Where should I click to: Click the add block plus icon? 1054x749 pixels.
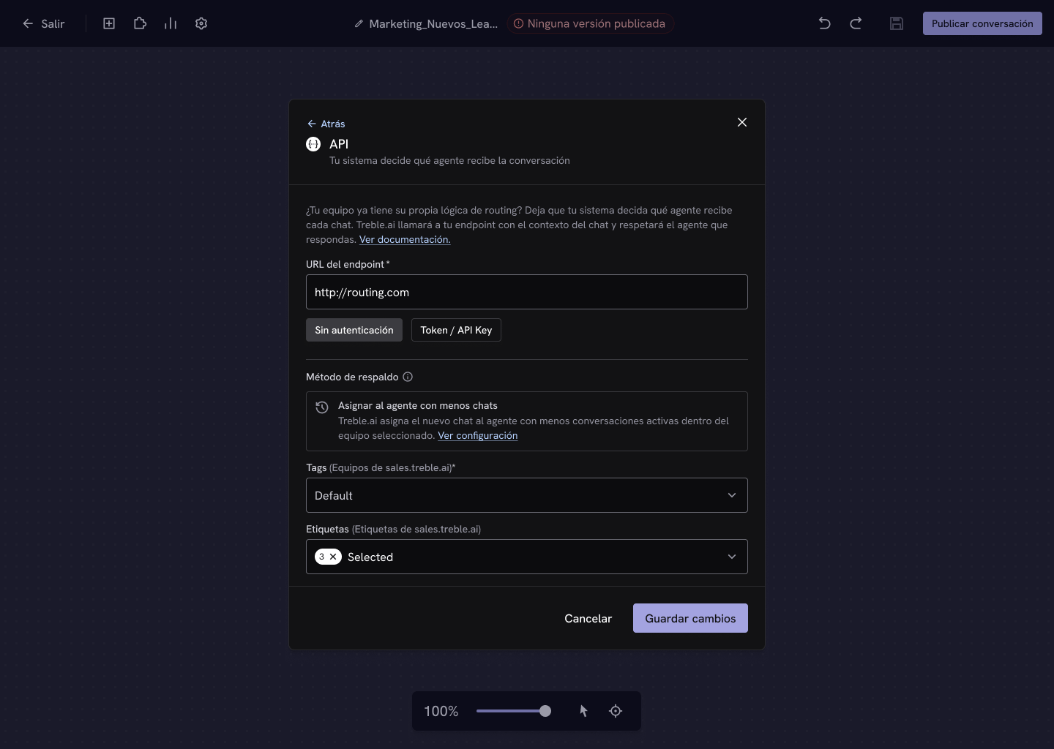tap(109, 23)
